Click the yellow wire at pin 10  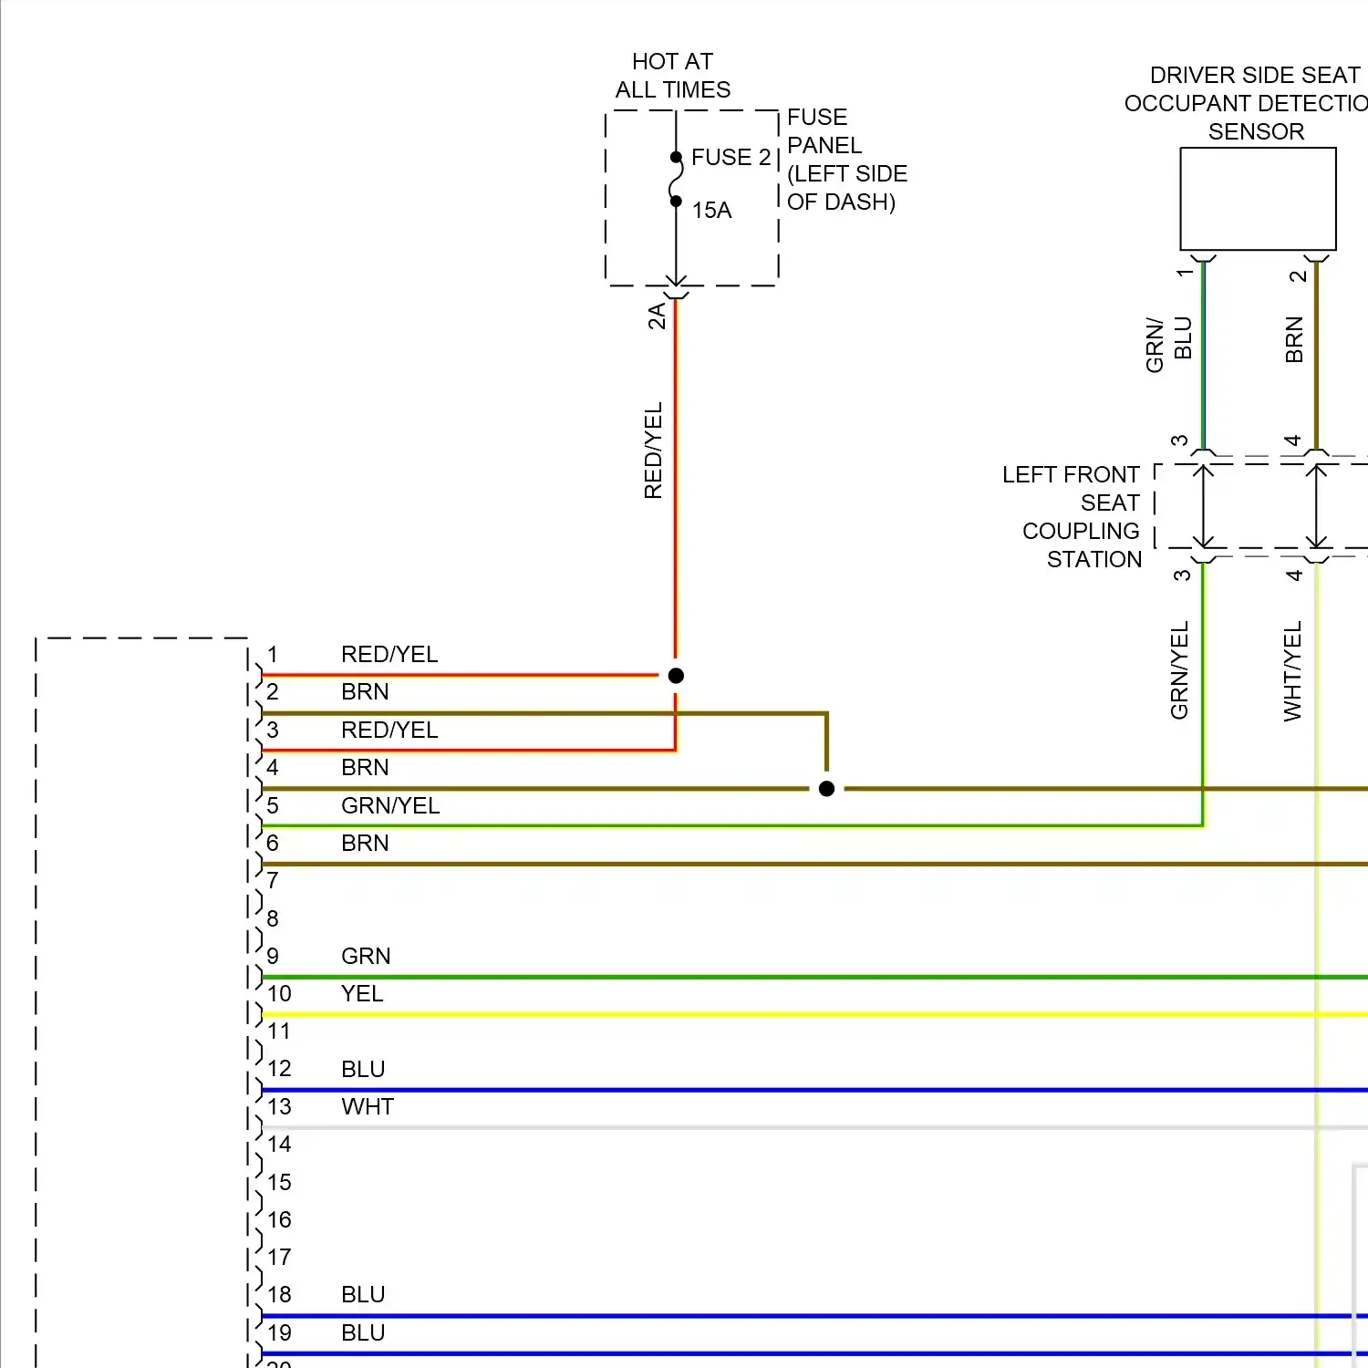pyautogui.click(x=814, y=1015)
